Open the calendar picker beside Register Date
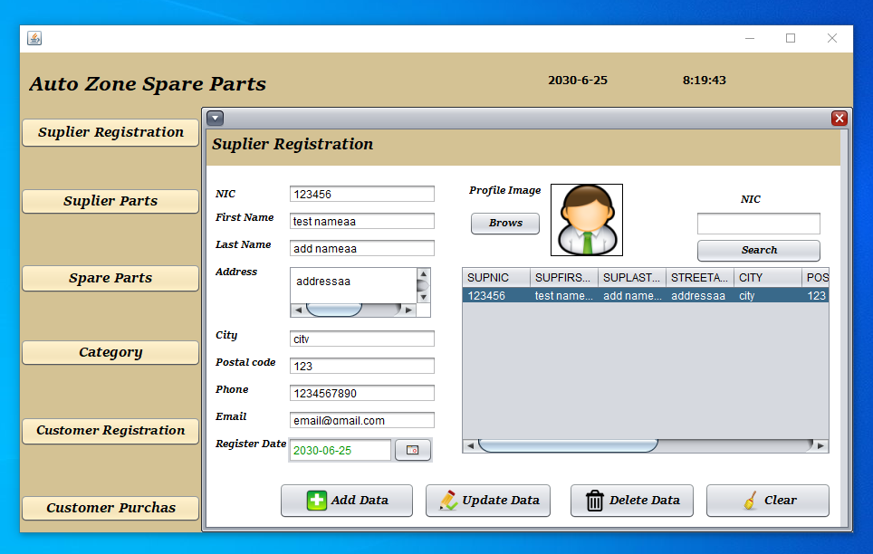873x554 pixels. pyautogui.click(x=413, y=449)
